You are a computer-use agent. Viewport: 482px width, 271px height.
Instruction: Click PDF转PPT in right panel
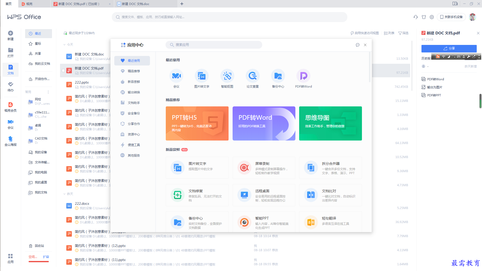431,95
